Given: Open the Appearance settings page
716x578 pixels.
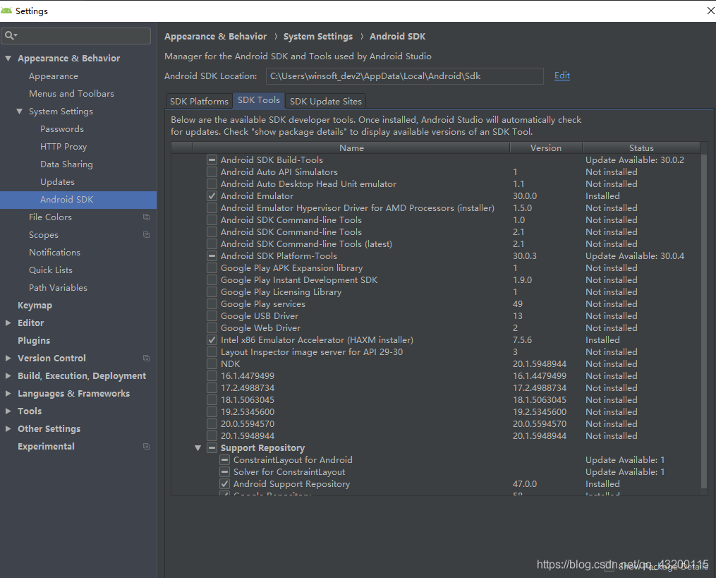Looking at the screenshot, I should pos(54,76).
